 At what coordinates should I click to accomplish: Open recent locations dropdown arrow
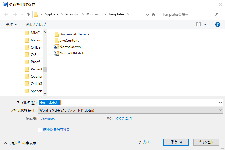[22, 15]
